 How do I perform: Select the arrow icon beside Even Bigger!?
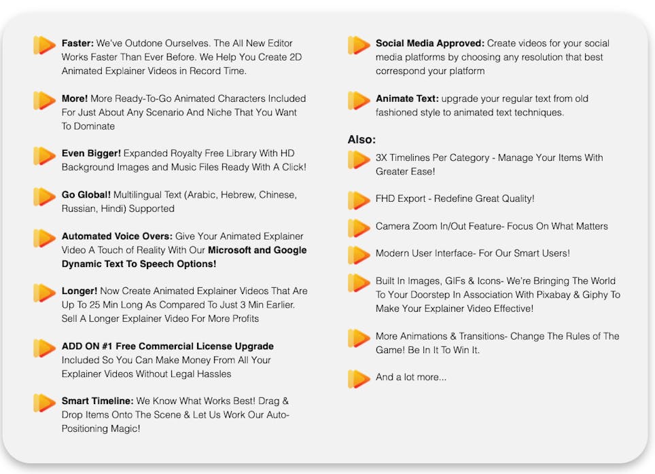pyautogui.click(x=45, y=156)
